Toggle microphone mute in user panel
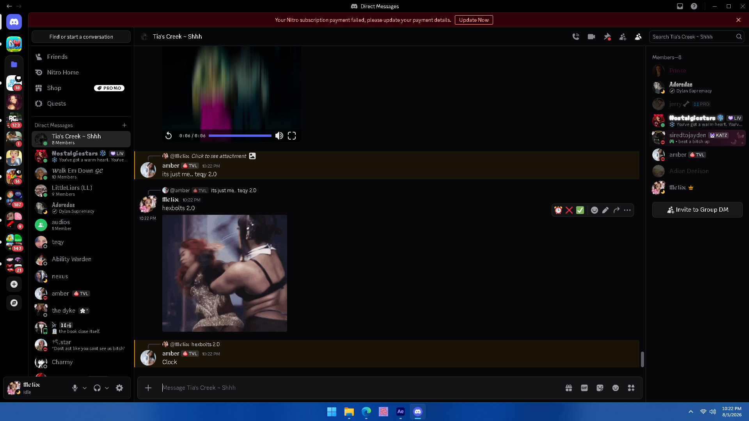 point(75,388)
